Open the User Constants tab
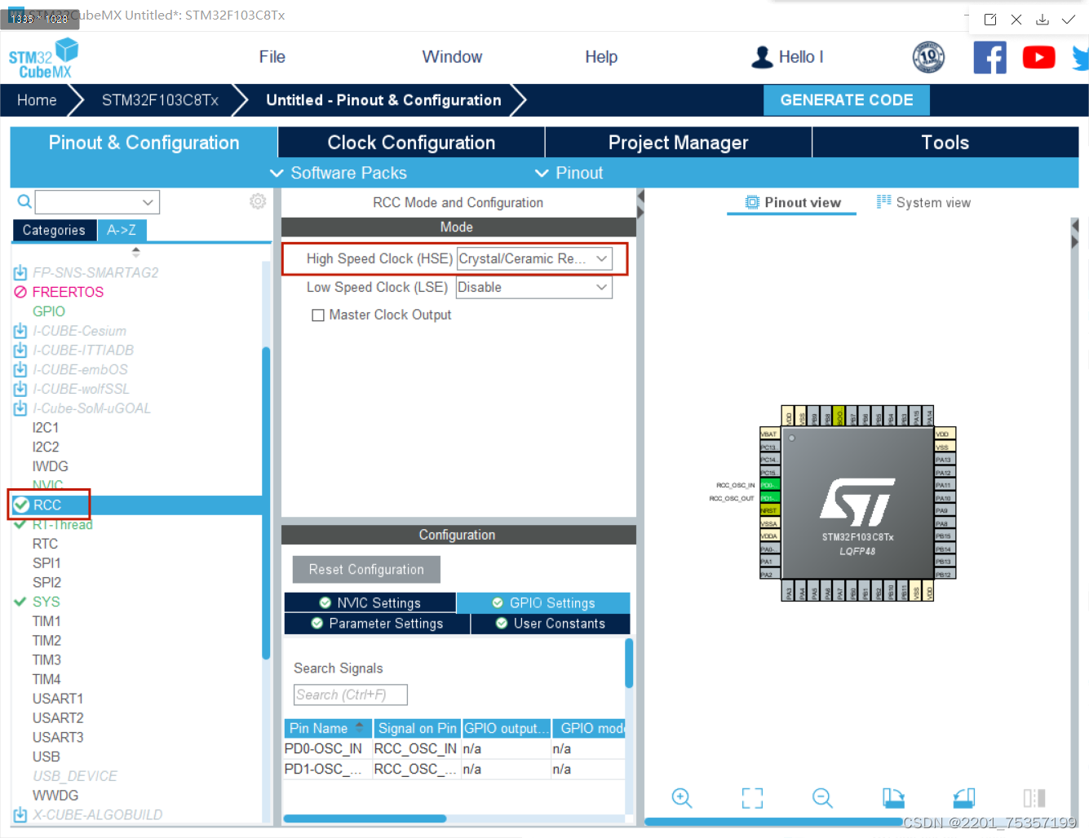Image resolution: width=1089 pixels, height=838 pixels. coord(551,624)
